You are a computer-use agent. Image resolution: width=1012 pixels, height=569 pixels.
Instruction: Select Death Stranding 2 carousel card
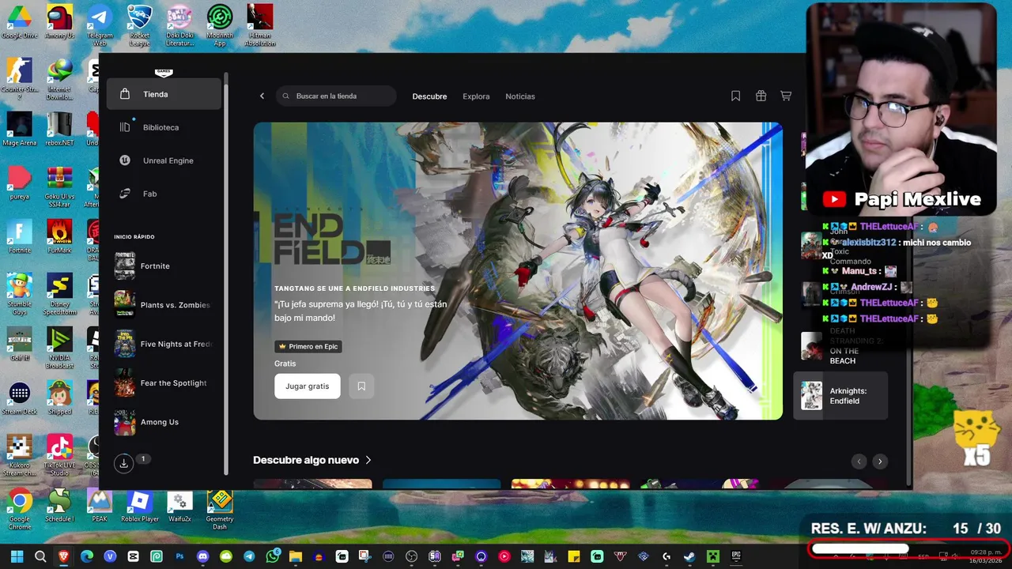(x=840, y=346)
